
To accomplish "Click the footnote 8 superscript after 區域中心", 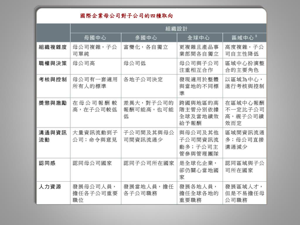I will pos(256,36).
